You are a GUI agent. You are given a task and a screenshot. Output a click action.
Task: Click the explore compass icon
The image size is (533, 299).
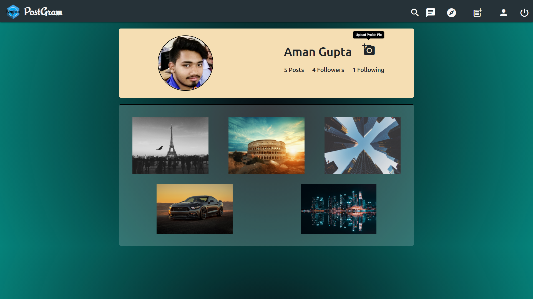[451, 13]
